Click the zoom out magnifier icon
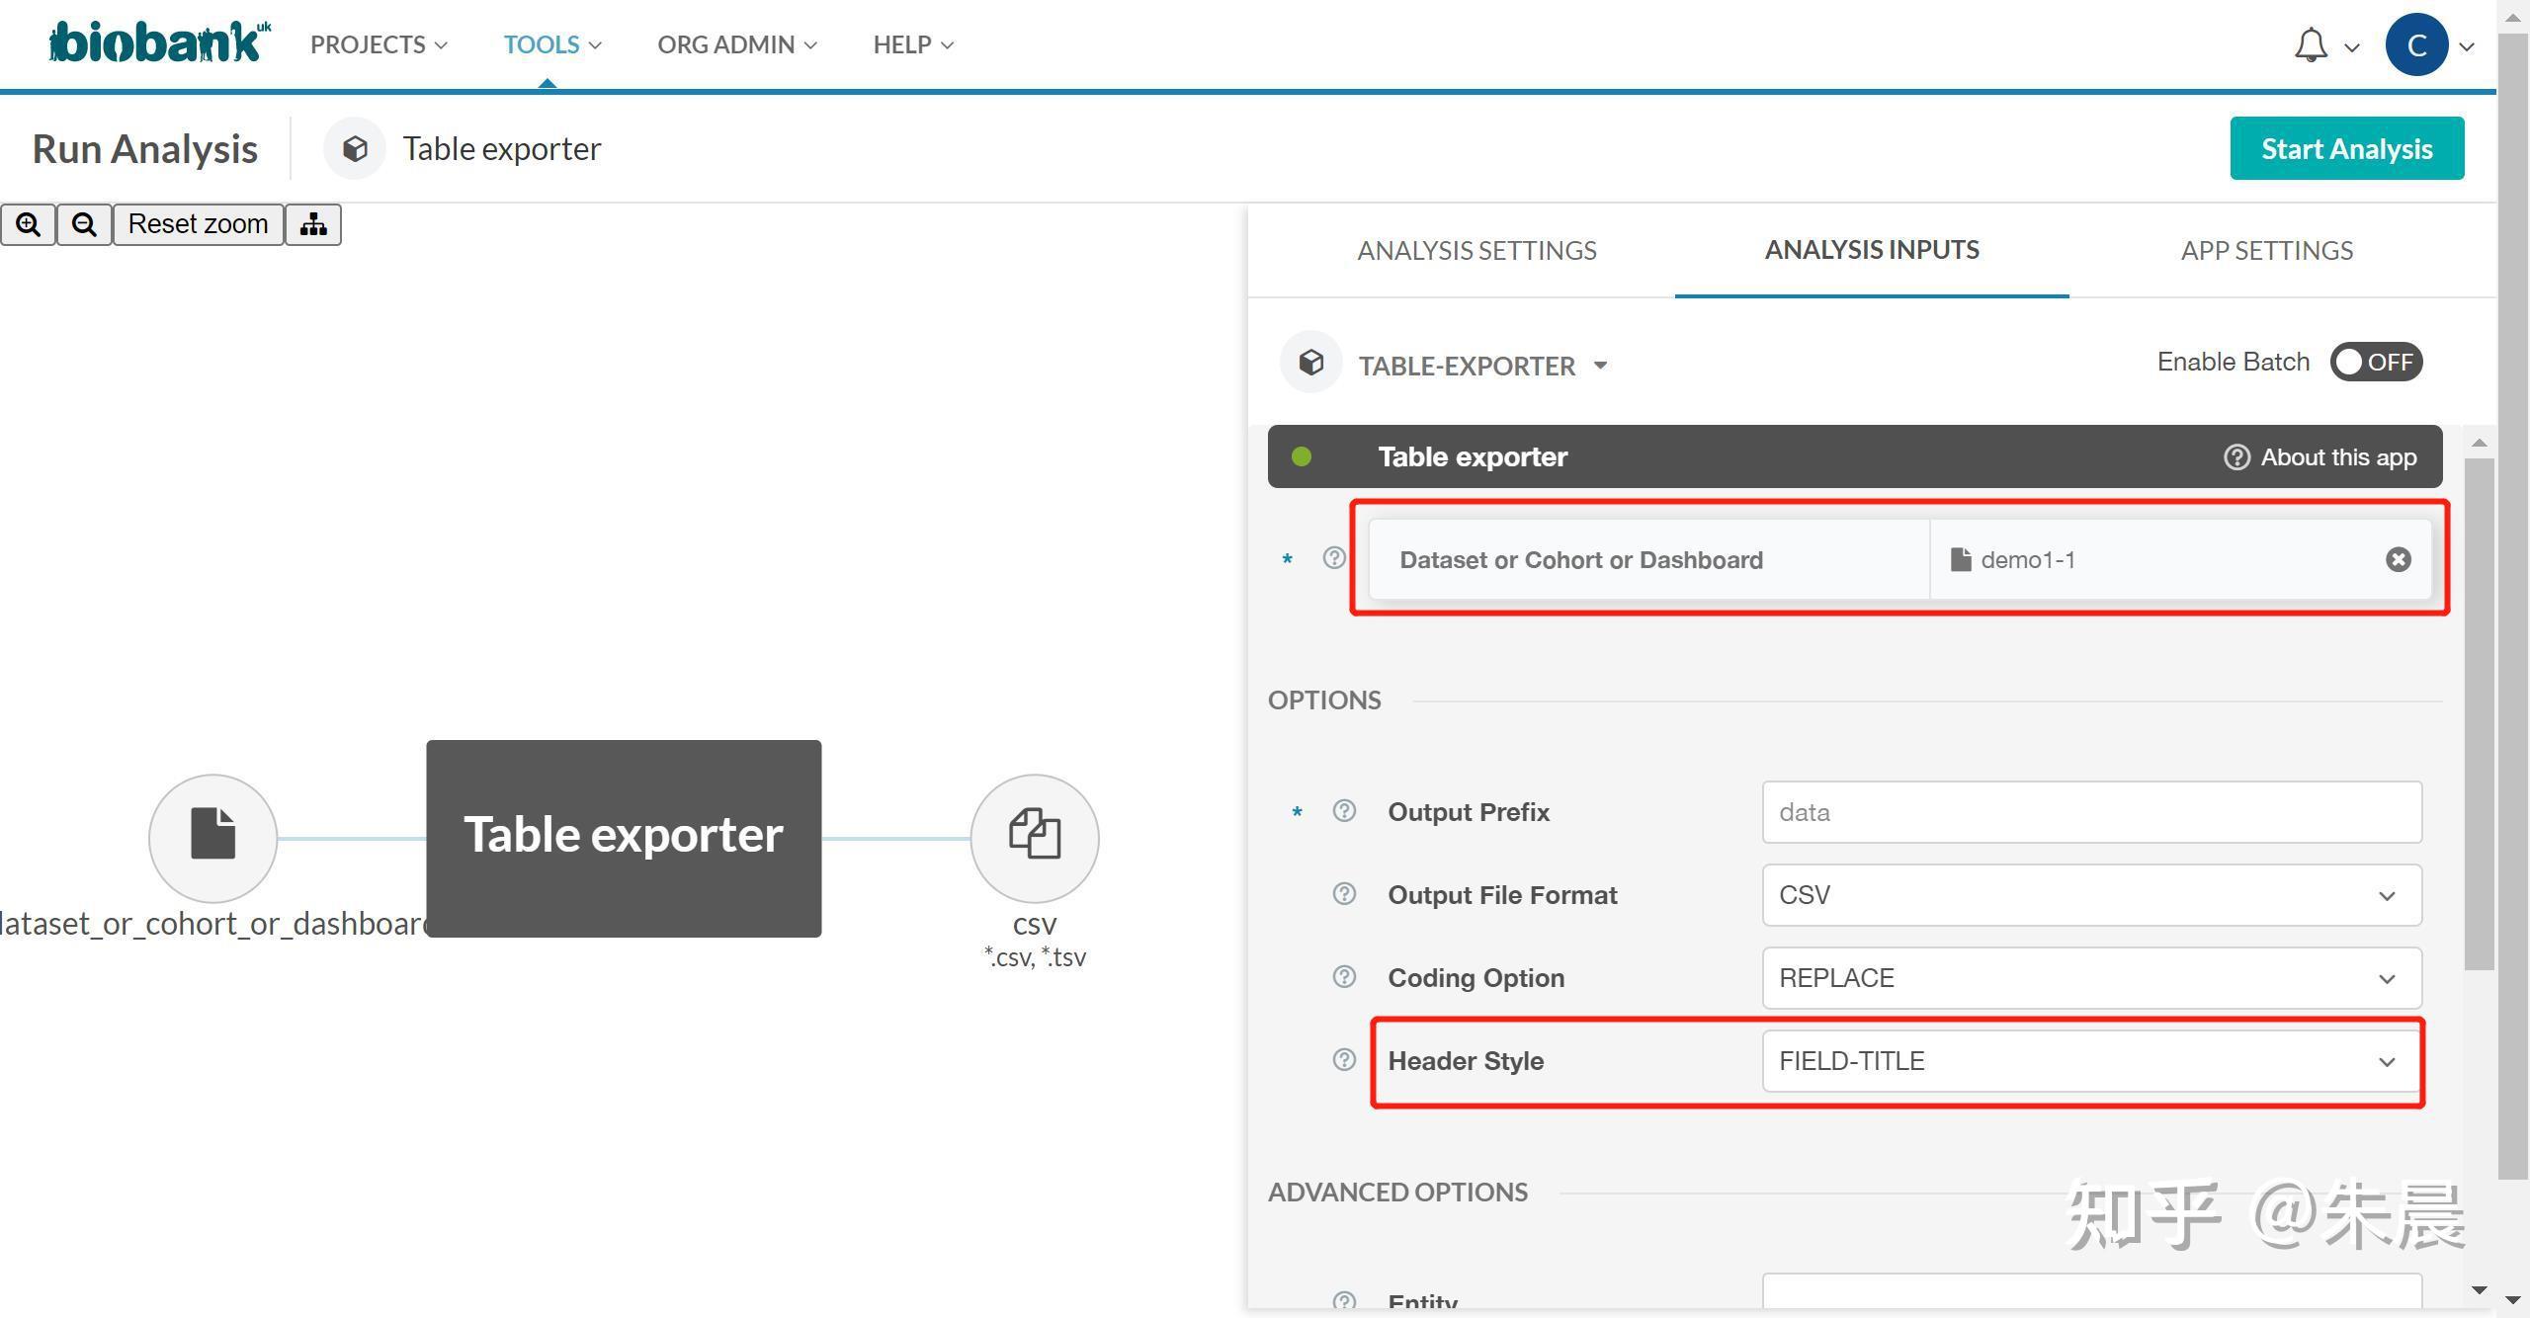Screen dimensions: 2530x1318 click(84, 224)
